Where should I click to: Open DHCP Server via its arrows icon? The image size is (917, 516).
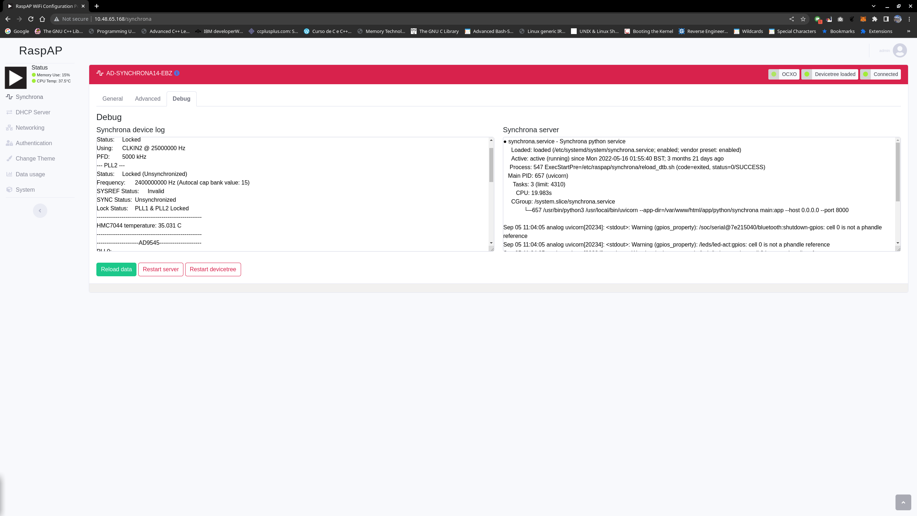click(x=10, y=112)
